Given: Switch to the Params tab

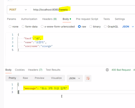Looking at the screenshot, I should (12, 19).
